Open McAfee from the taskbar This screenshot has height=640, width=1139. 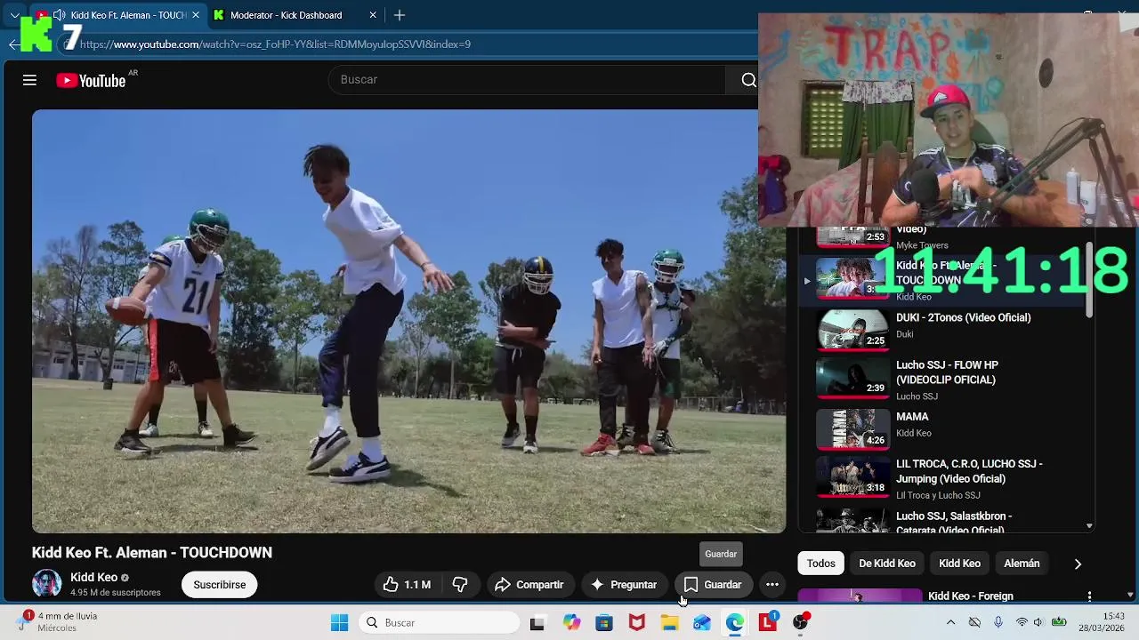click(637, 623)
